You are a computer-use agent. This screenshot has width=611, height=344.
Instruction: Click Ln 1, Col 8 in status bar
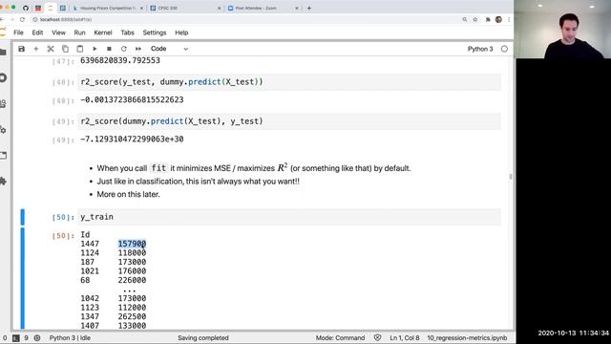[405, 337]
